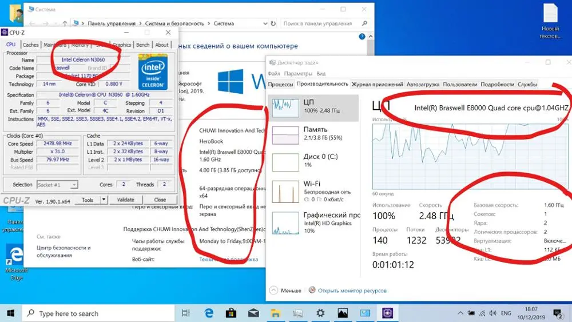Screen dimensions: 572x322
Task: Click Core VID value 0.880 V
Action: [114, 84]
